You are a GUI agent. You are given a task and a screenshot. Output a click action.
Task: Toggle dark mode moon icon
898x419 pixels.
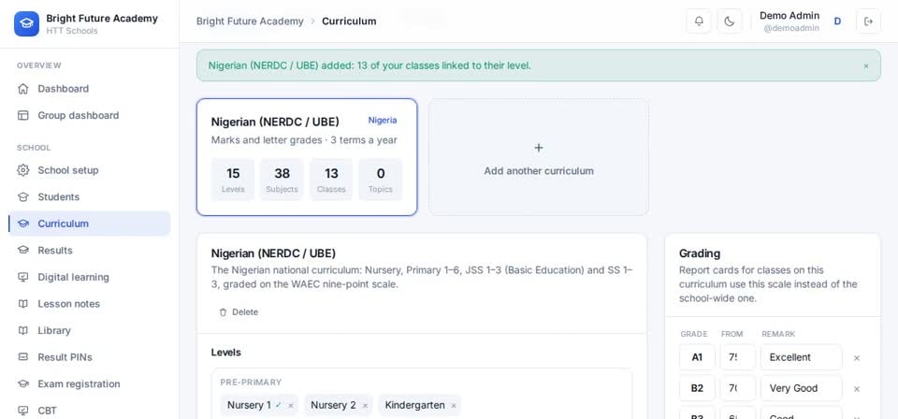729,22
